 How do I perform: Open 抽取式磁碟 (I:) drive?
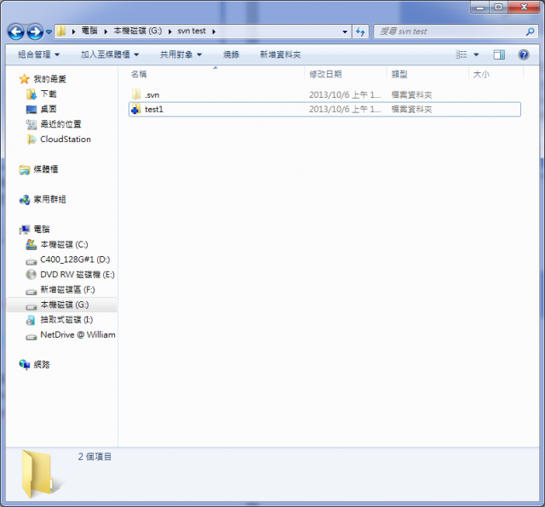[x=66, y=320]
